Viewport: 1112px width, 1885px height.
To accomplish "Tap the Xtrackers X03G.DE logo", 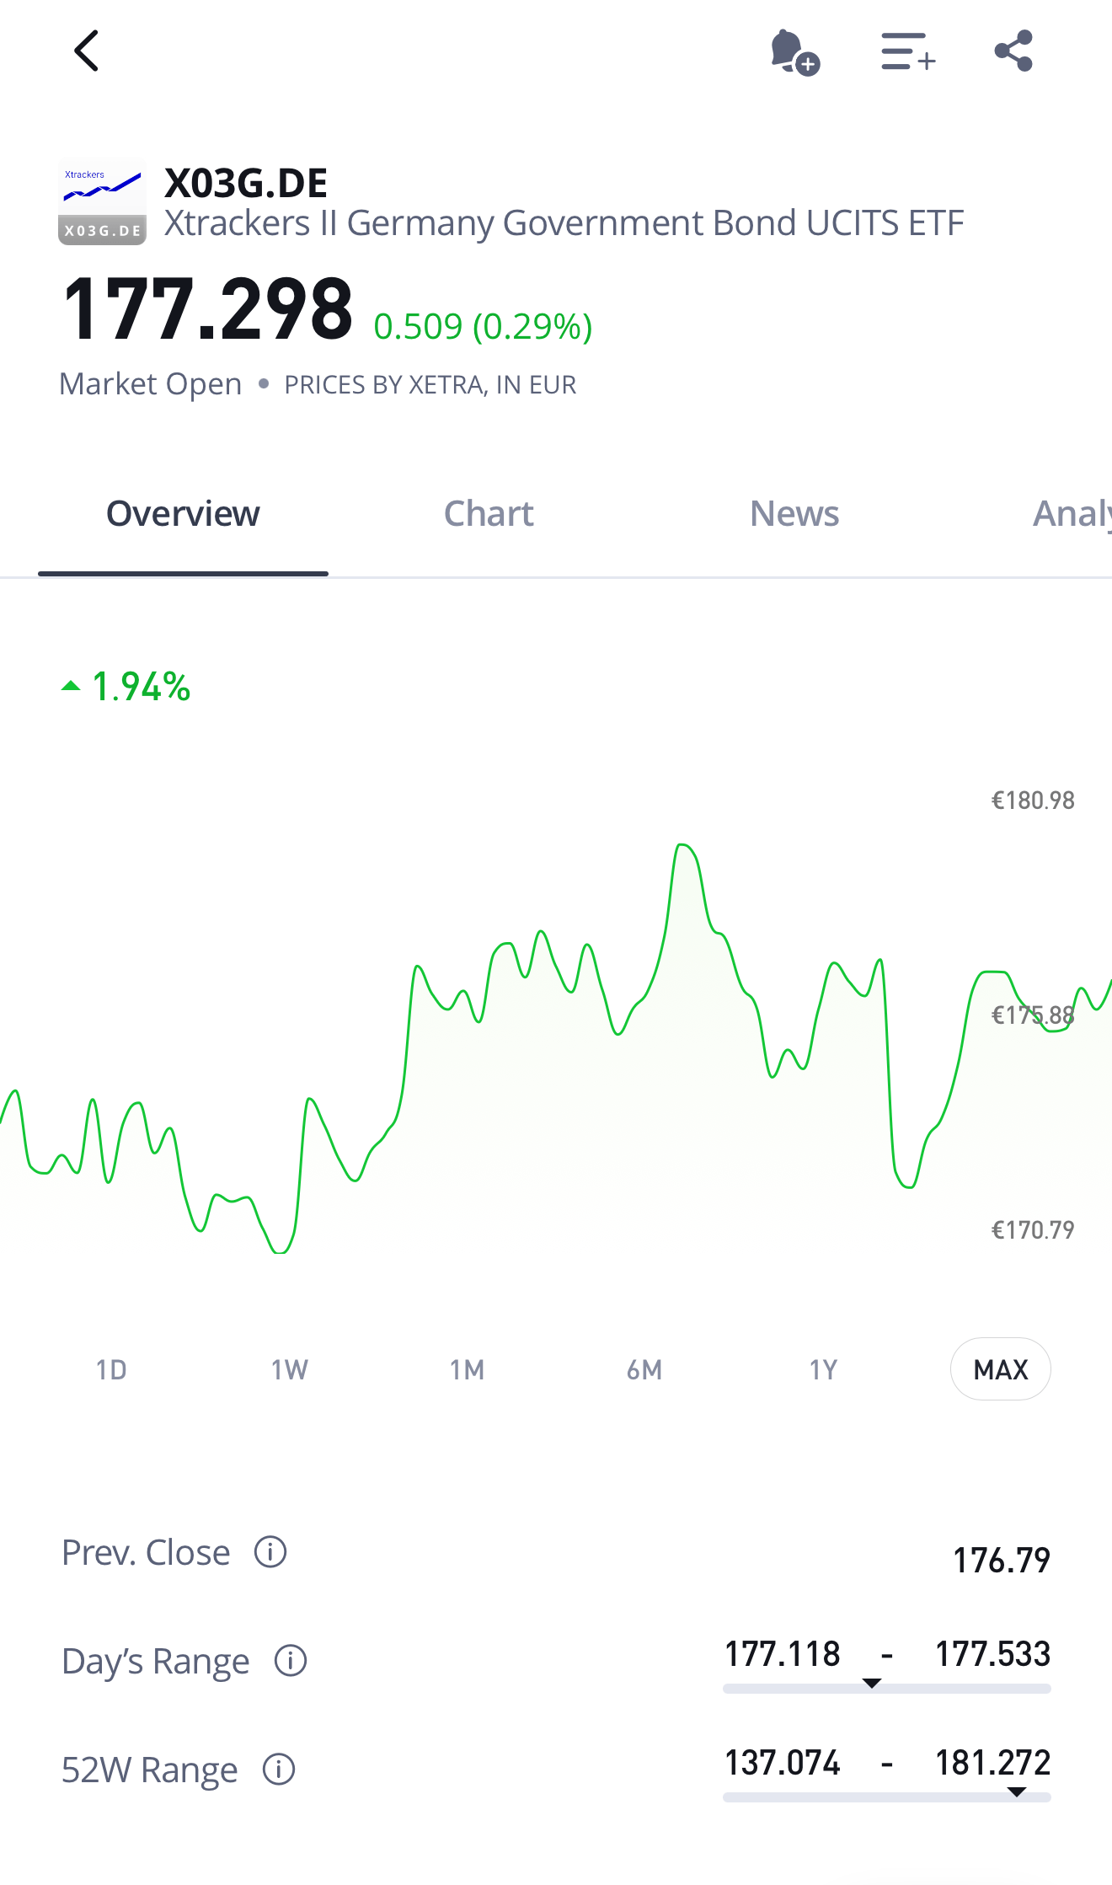I will pyautogui.click(x=102, y=202).
